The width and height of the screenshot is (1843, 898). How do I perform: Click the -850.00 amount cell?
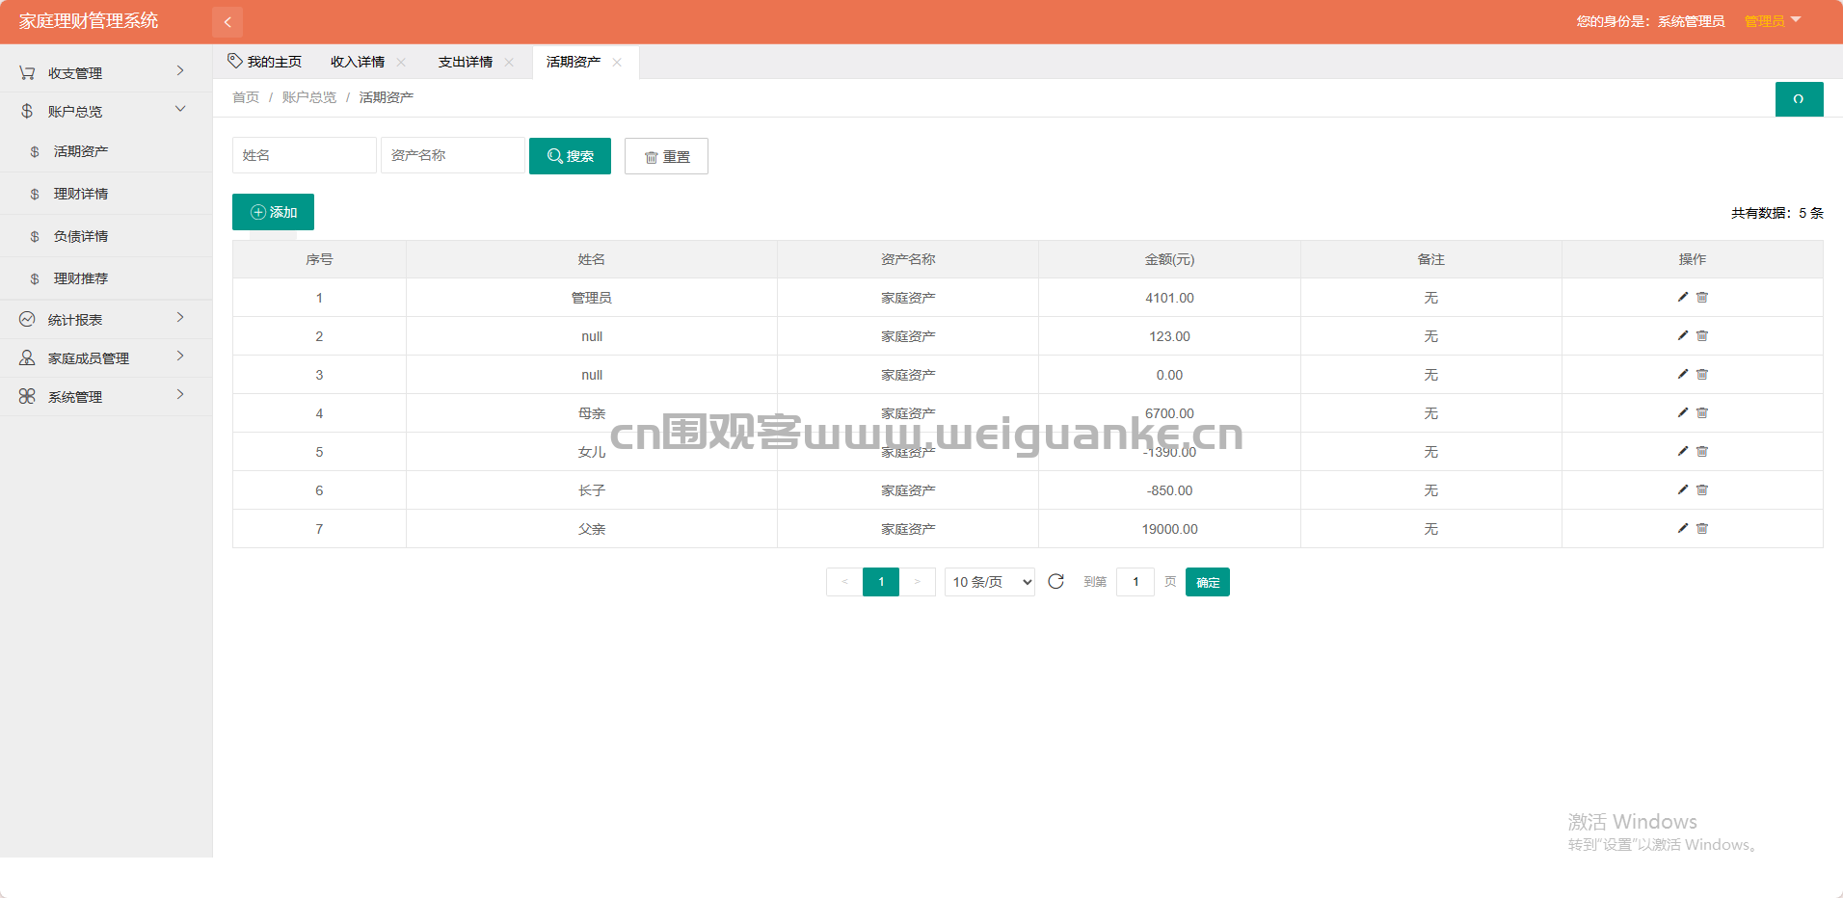pos(1169,490)
